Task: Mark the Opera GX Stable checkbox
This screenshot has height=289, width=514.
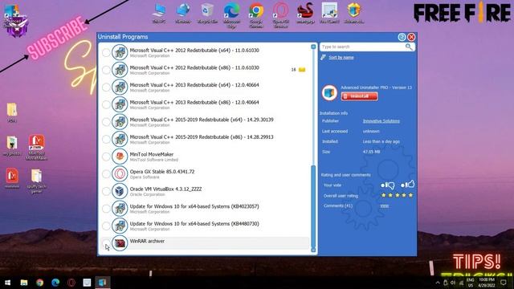Action: 106,174
